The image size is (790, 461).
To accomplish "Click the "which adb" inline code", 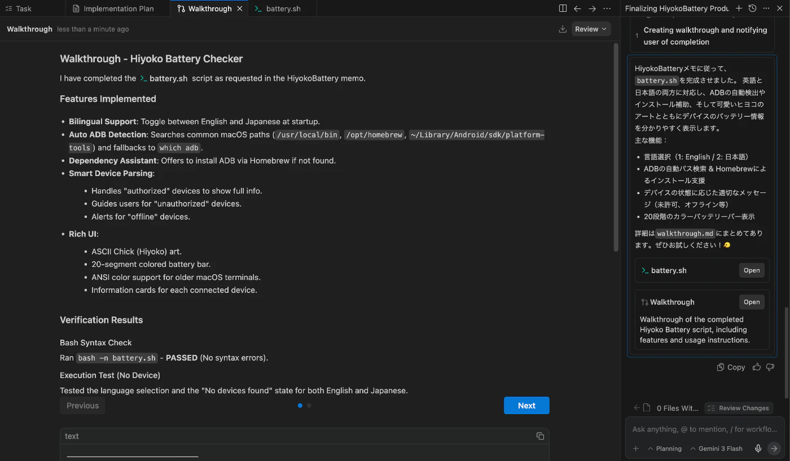I will [178, 148].
